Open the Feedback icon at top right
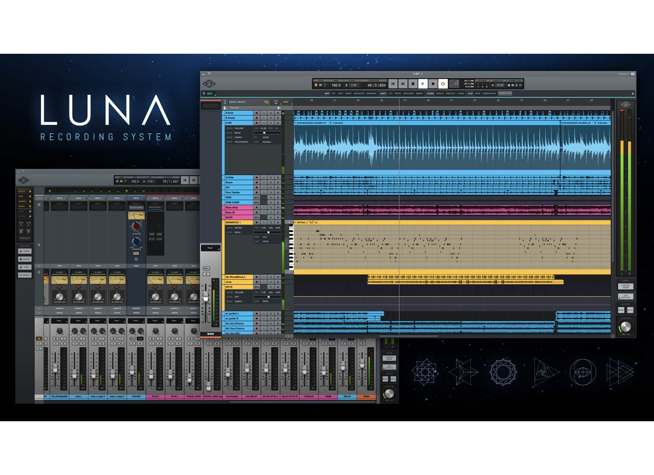Screen dimensions: 654x475 [x=633, y=74]
